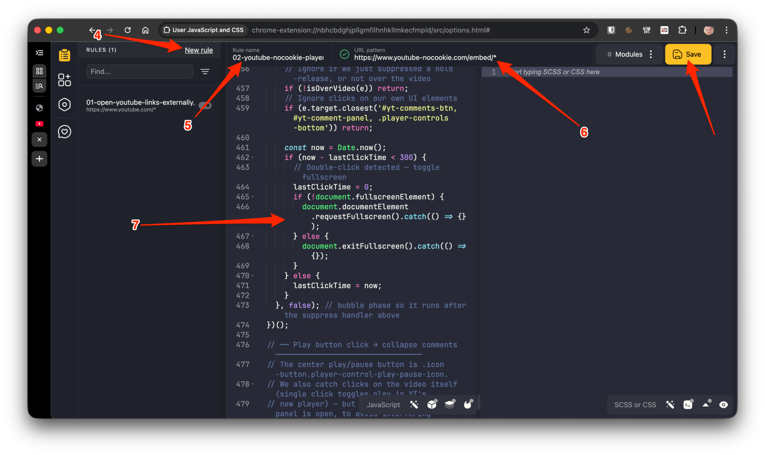Go forward with browser forward arrow
Viewport: 765px width, 455px height.
(x=110, y=30)
